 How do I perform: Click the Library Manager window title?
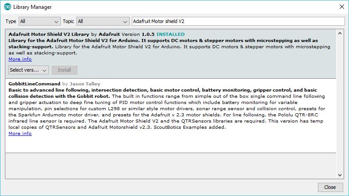pos(32,7)
